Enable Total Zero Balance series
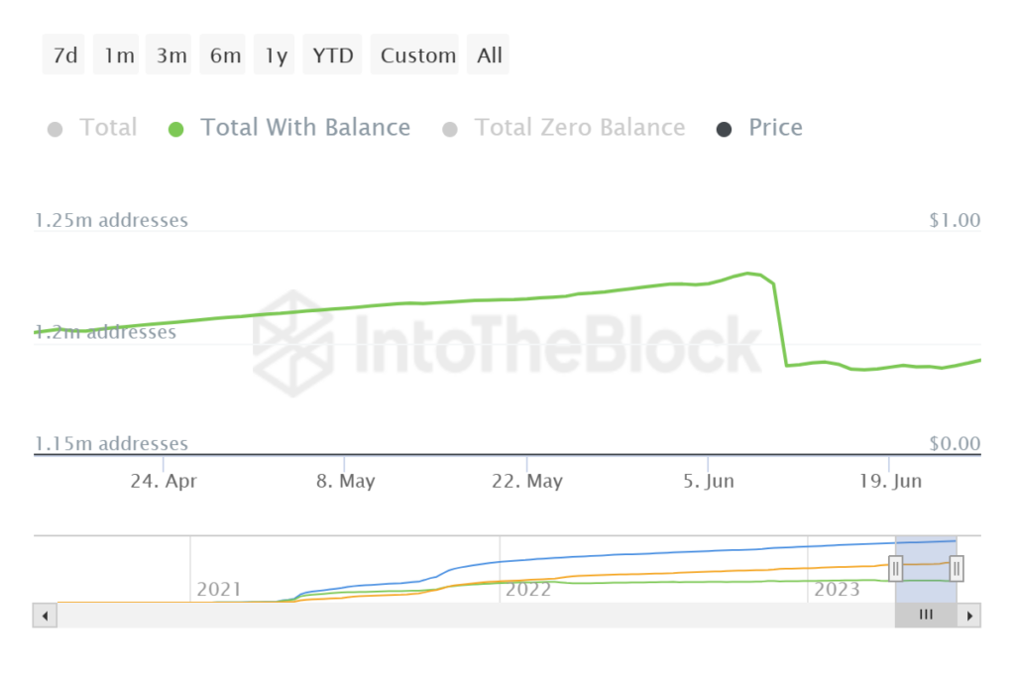The height and width of the screenshot is (677, 1015). [579, 128]
